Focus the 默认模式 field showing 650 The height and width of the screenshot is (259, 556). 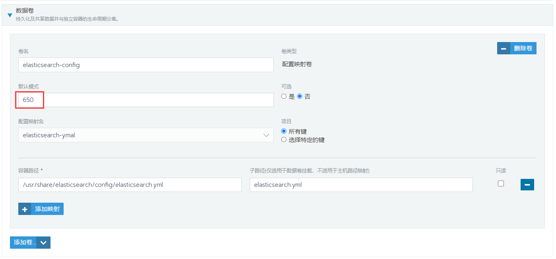(146, 100)
